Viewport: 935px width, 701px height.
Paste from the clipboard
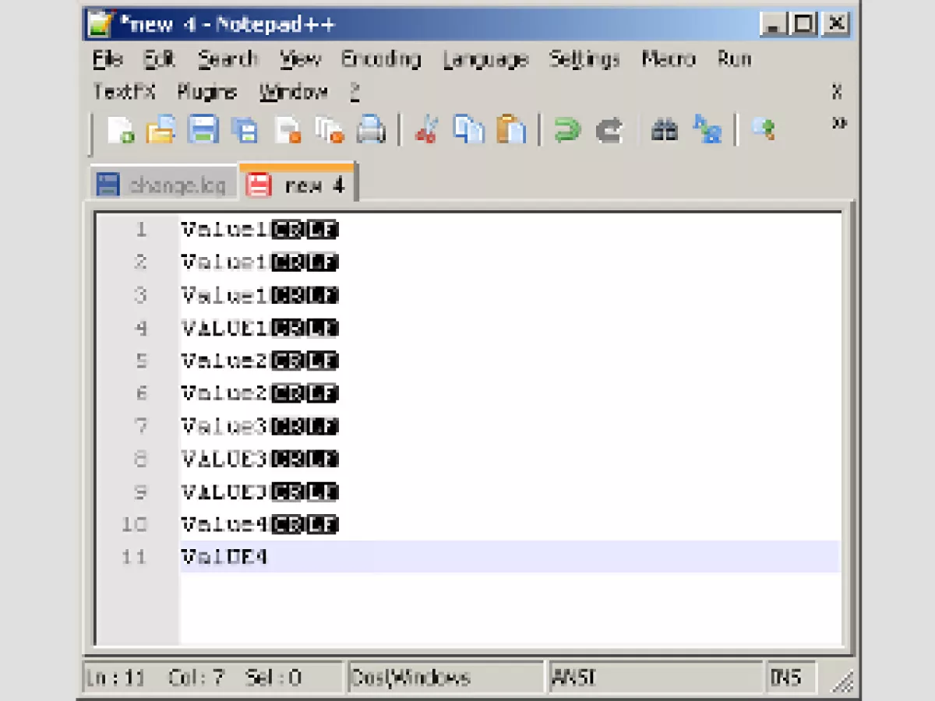(x=510, y=130)
